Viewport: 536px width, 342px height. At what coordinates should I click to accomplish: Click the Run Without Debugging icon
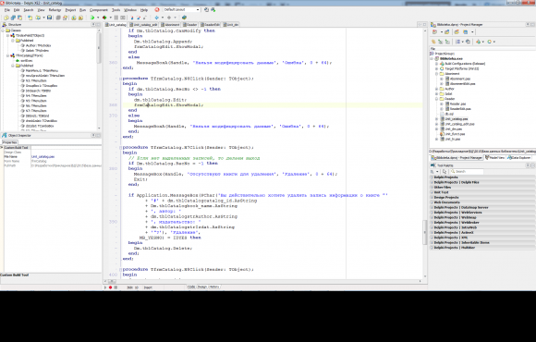click(104, 18)
